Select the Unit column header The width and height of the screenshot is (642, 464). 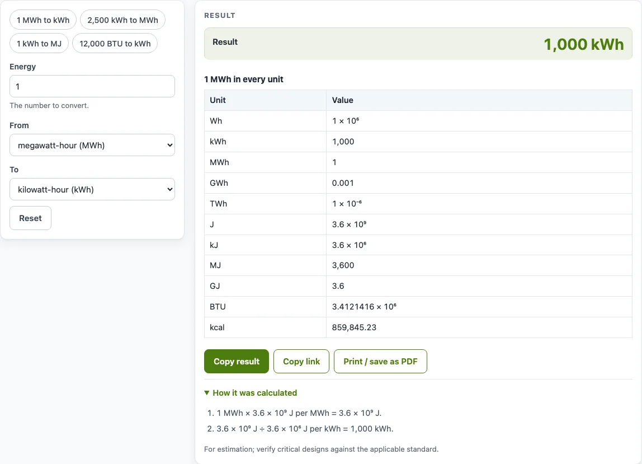pyautogui.click(x=265, y=100)
